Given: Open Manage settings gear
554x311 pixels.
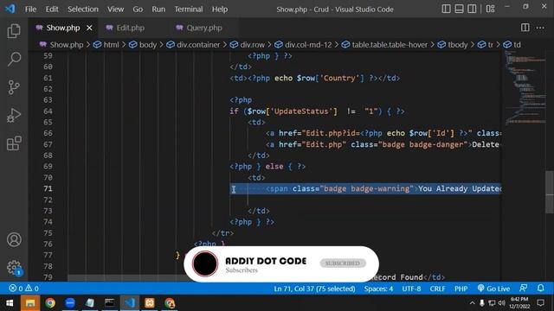Looking at the screenshot, I should coord(14,268).
